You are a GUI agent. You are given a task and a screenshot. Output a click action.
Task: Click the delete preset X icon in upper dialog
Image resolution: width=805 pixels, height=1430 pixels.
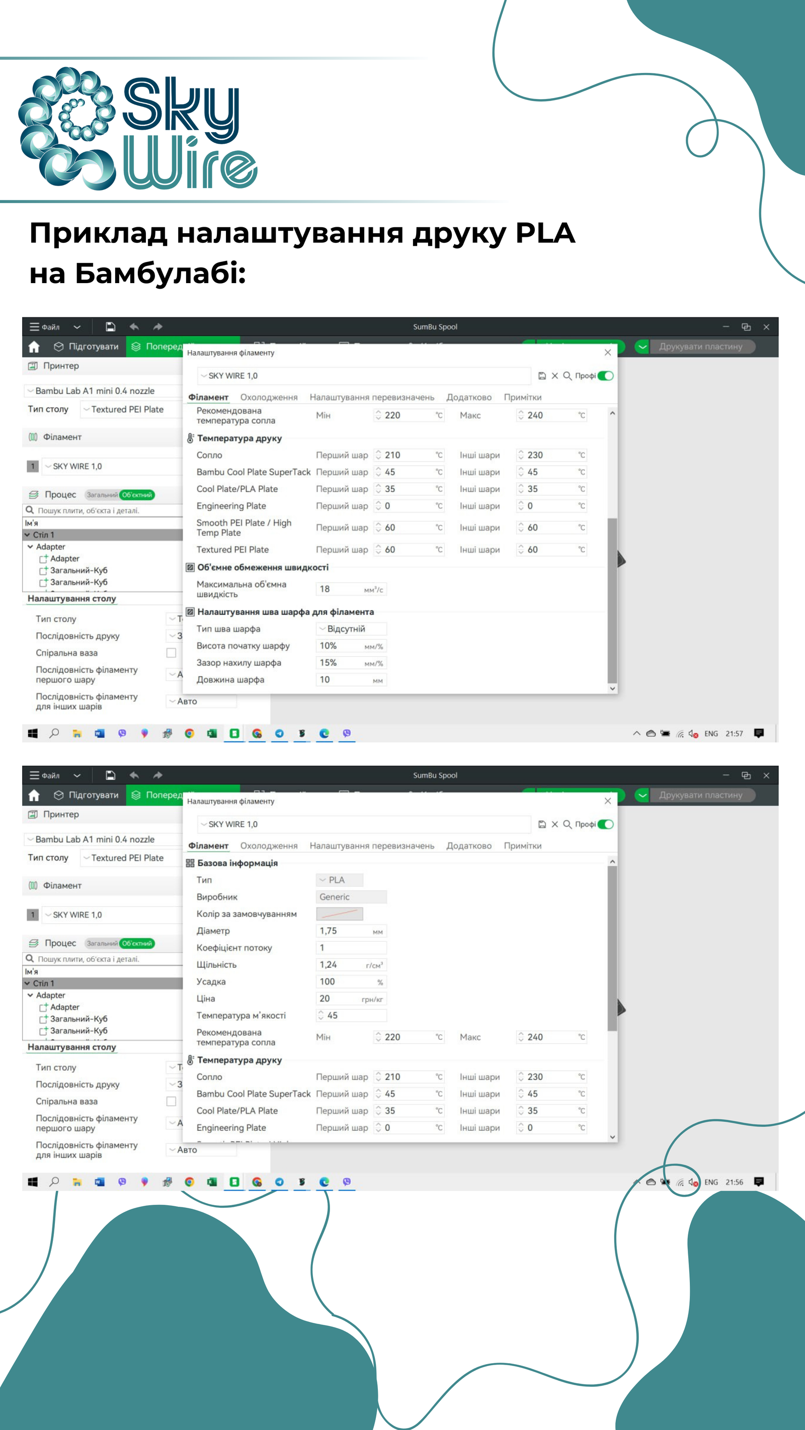click(554, 376)
